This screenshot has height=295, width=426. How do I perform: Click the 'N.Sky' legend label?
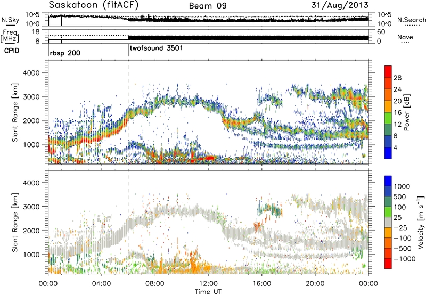10,20
